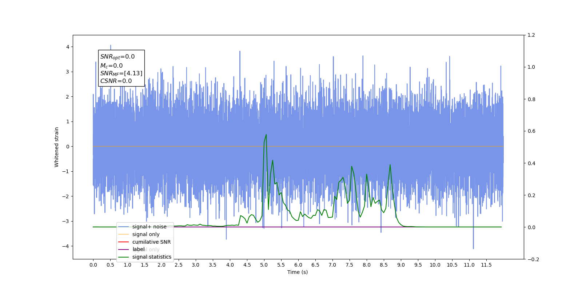Screen dimensions: 582x291
Task: Click the 11.5 tick on the time axis
Action: (x=486, y=265)
